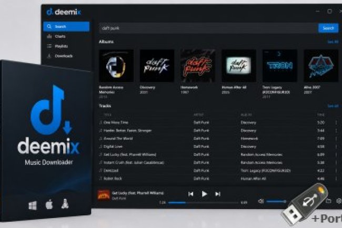Click the Title column header

pos(107,115)
